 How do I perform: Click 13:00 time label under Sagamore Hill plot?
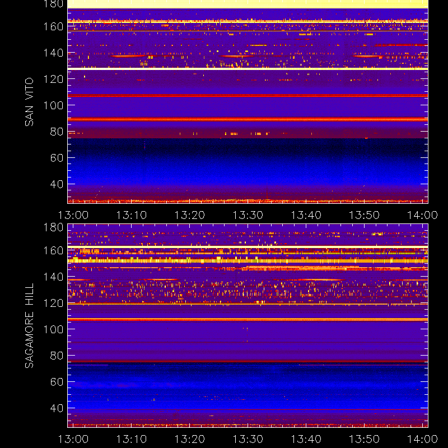click(73, 439)
